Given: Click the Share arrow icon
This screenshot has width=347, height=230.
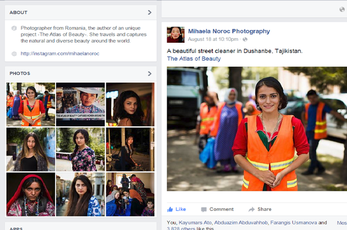Looking at the screenshot, I should point(252,209).
